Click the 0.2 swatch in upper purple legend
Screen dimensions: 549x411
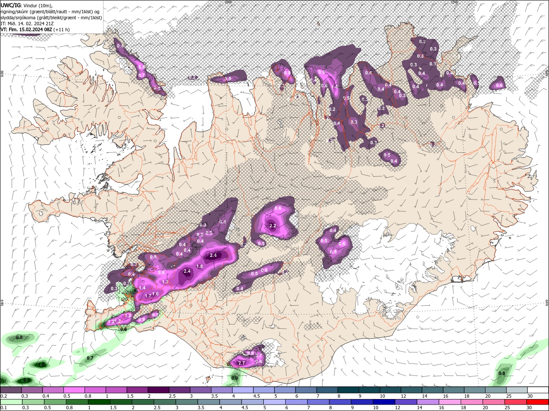(x=11, y=390)
